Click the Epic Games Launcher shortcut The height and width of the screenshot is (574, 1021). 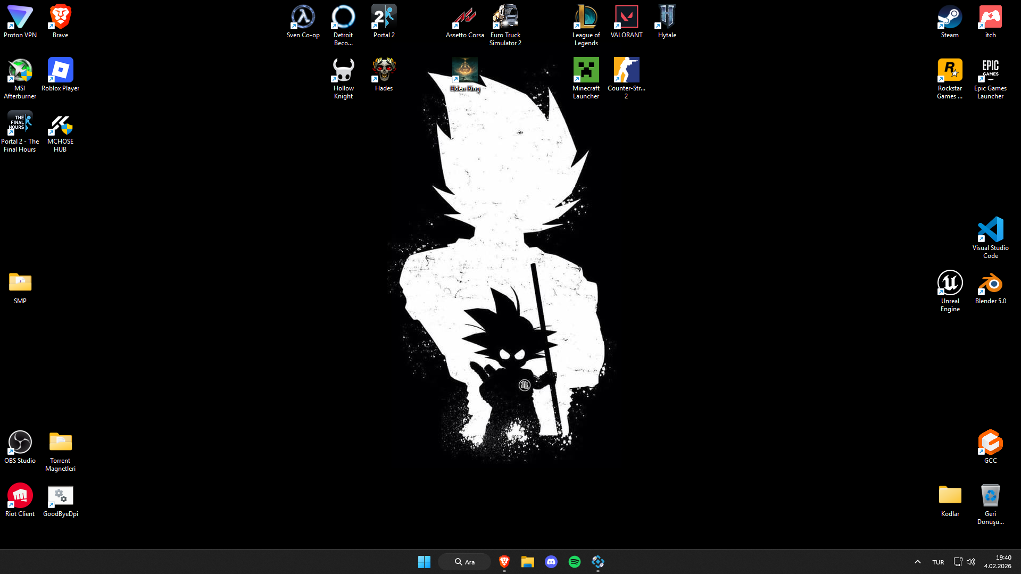[x=991, y=78]
